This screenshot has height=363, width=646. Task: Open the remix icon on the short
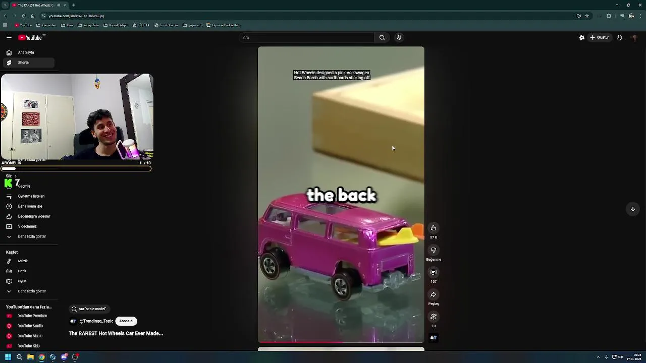[434, 317]
